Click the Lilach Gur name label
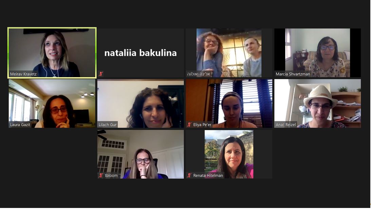The height and width of the screenshot is (210, 371). pyautogui.click(x=108, y=125)
